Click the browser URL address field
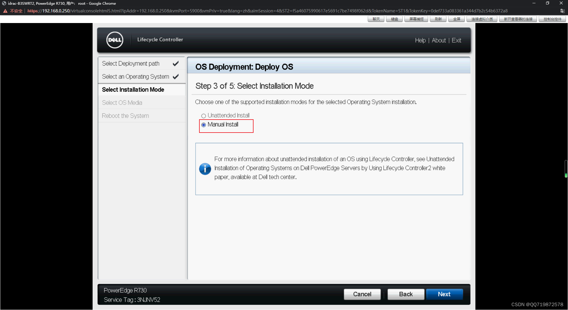This screenshot has height=310, width=568. click(267, 11)
